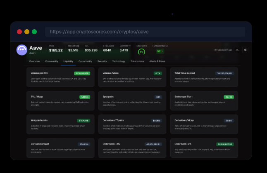The image size is (267, 173).
Task: Go to the Security tab
Action: 102,61
